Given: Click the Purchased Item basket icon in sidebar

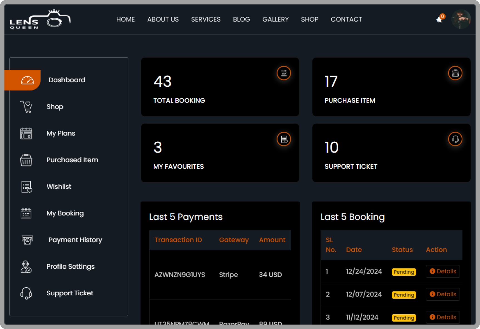Looking at the screenshot, I should tap(26, 160).
